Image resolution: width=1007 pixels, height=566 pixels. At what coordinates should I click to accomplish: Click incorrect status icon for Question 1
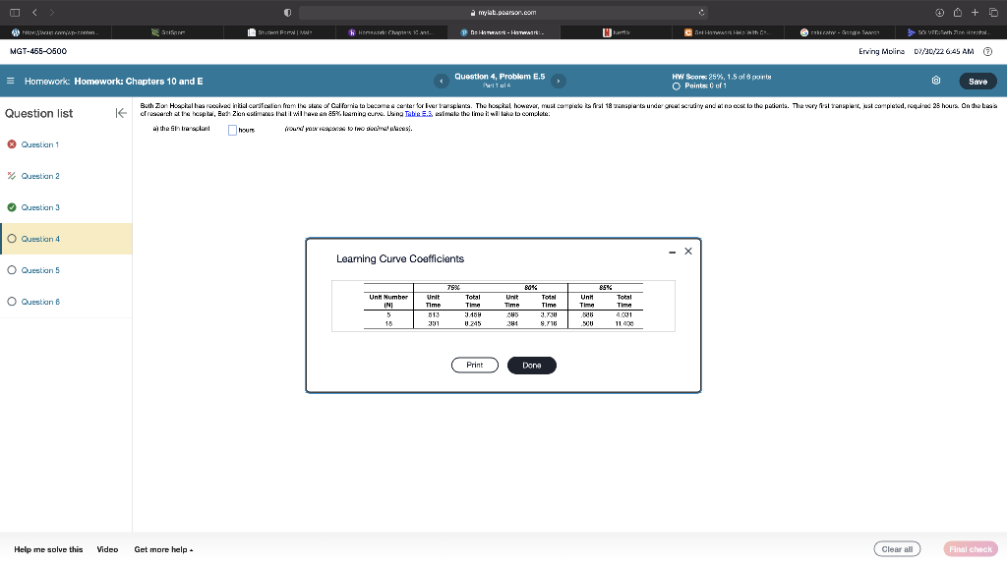pos(12,144)
